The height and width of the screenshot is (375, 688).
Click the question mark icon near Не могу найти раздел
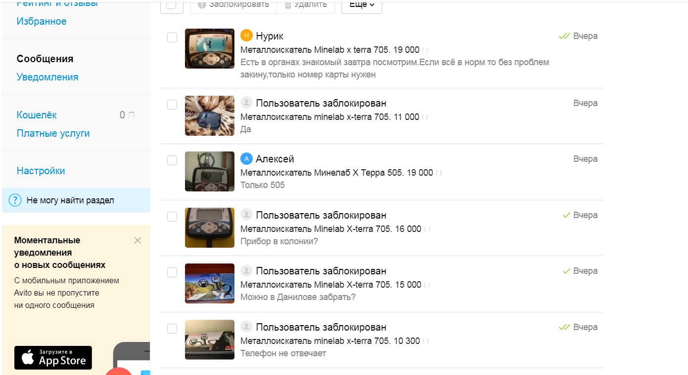(15, 200)
